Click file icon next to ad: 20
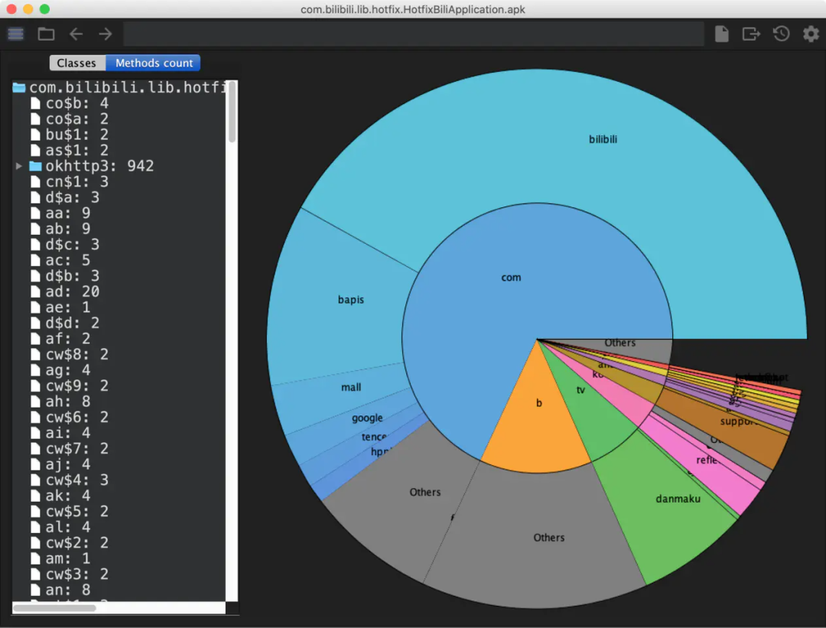 (35, 292)
